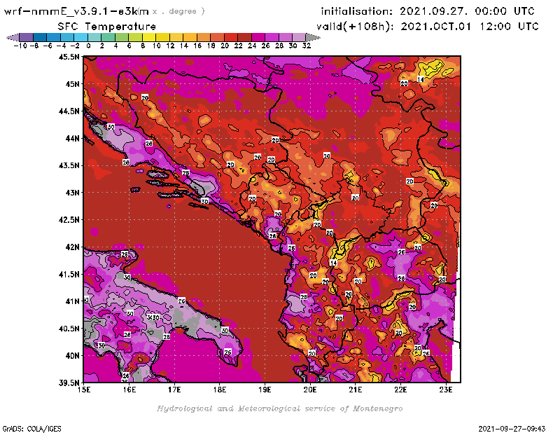The height and width of the screenshot is (433, 560).
Task: Select the 8 to 10 yellow legend swatch
Action: click(149, 37)
